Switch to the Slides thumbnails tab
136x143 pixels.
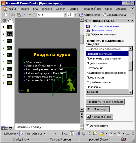(x=10, y=21)
